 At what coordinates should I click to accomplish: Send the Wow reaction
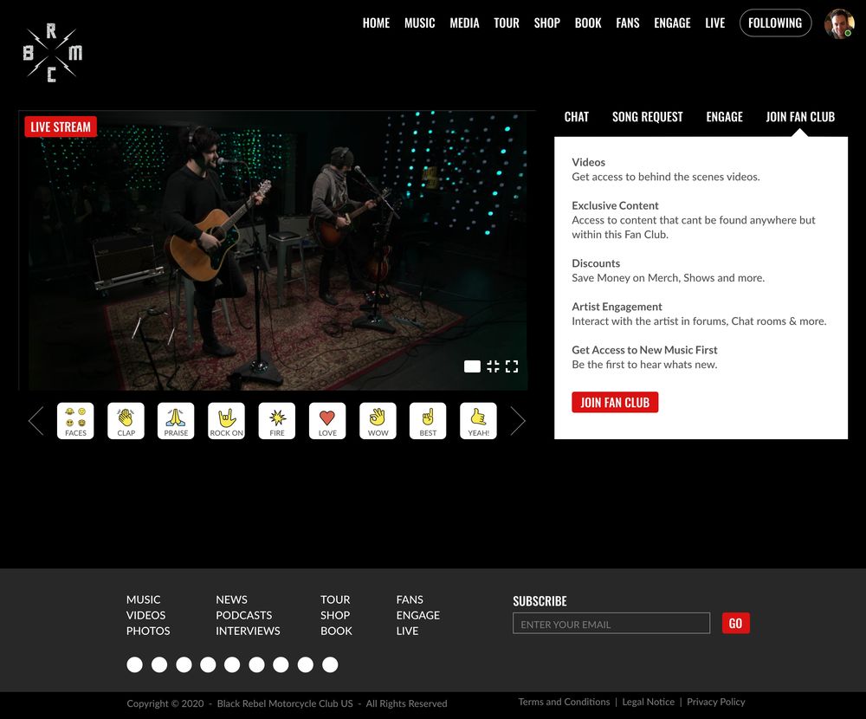(x=378, y=420)
